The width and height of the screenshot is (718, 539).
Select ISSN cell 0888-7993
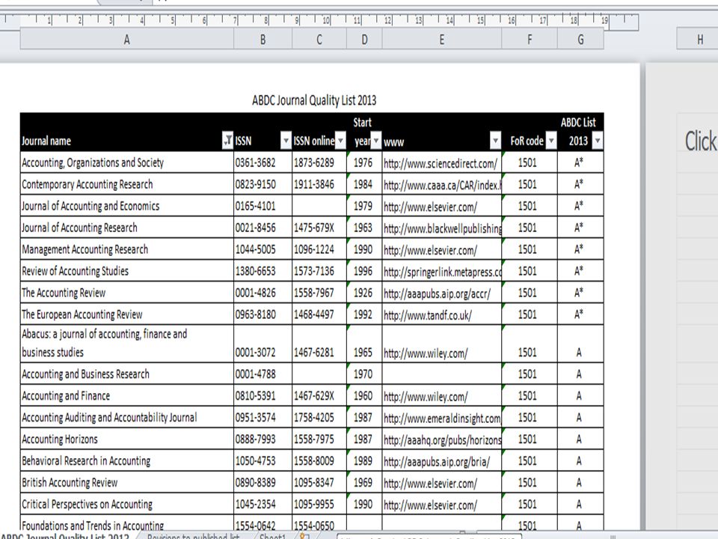pyautogui.click(x=263, y=439)
